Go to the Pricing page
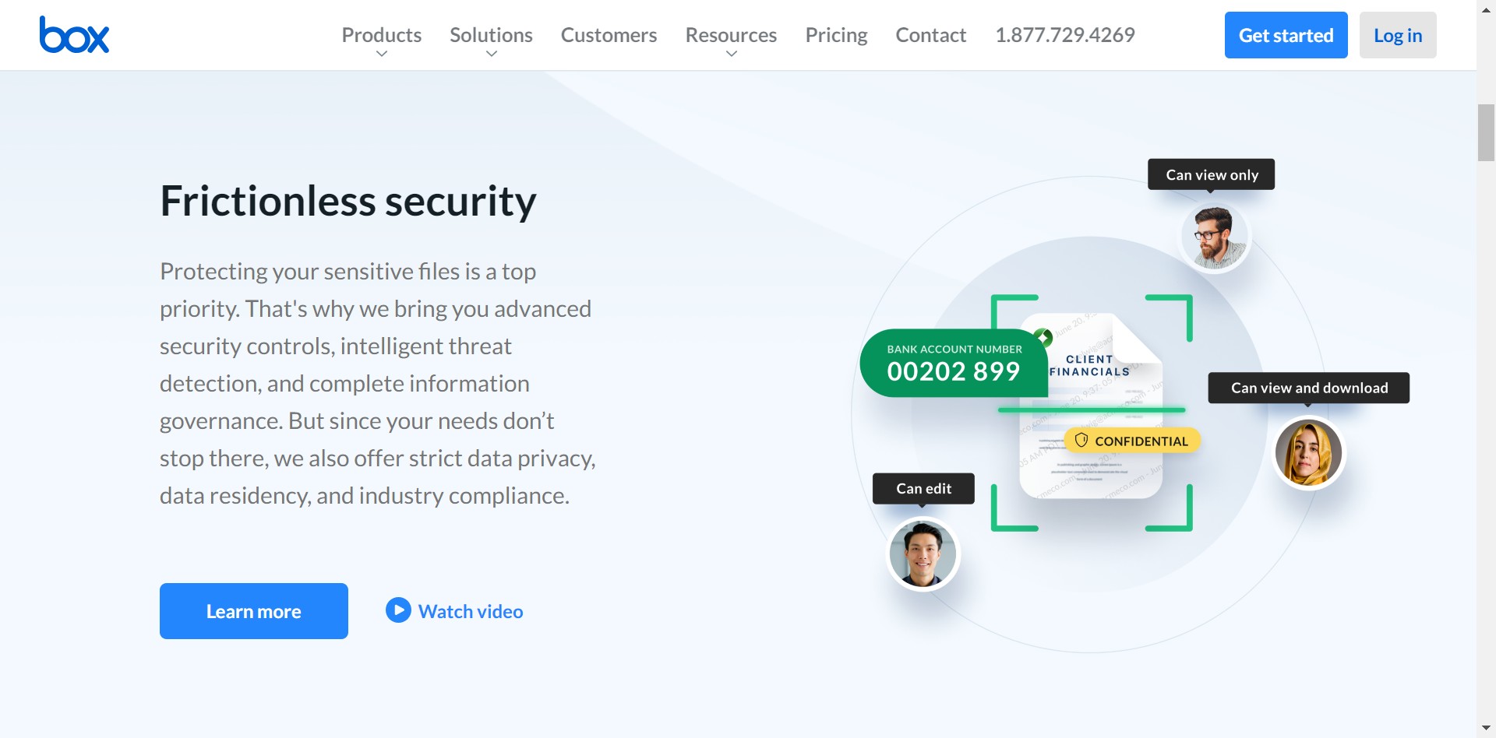This screenshot has height=738, width=1496. [836, 35]
